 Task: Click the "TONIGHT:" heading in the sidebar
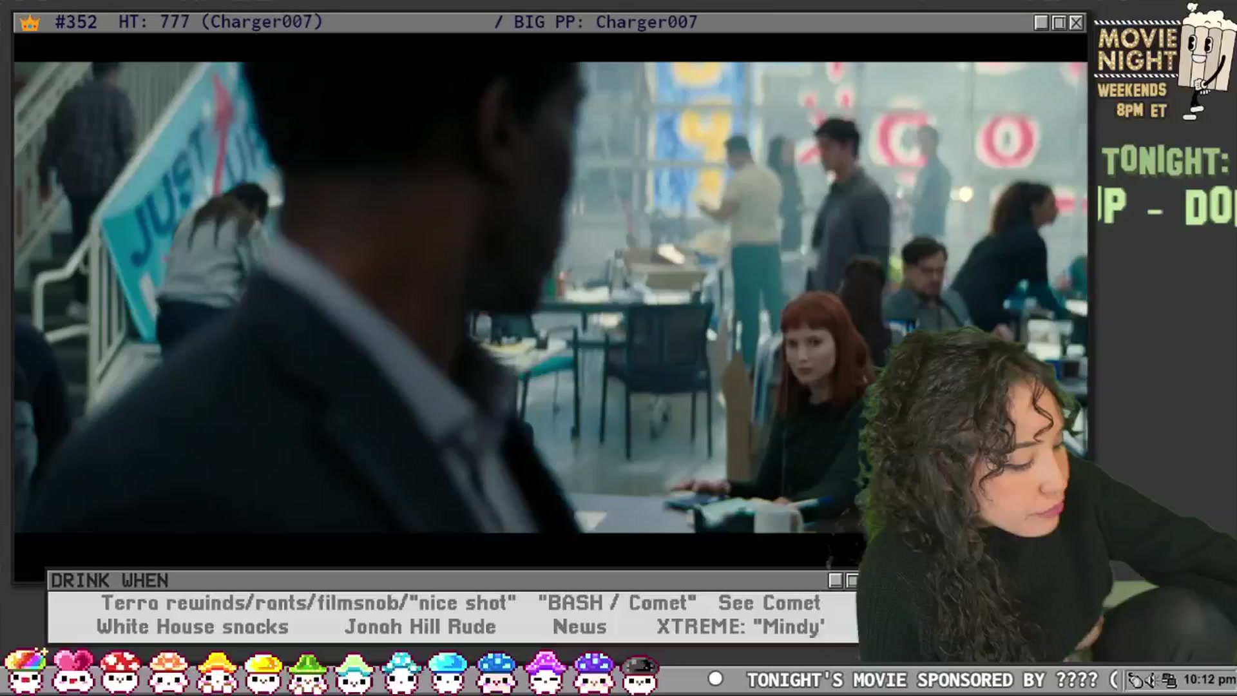click(1165, 161)
